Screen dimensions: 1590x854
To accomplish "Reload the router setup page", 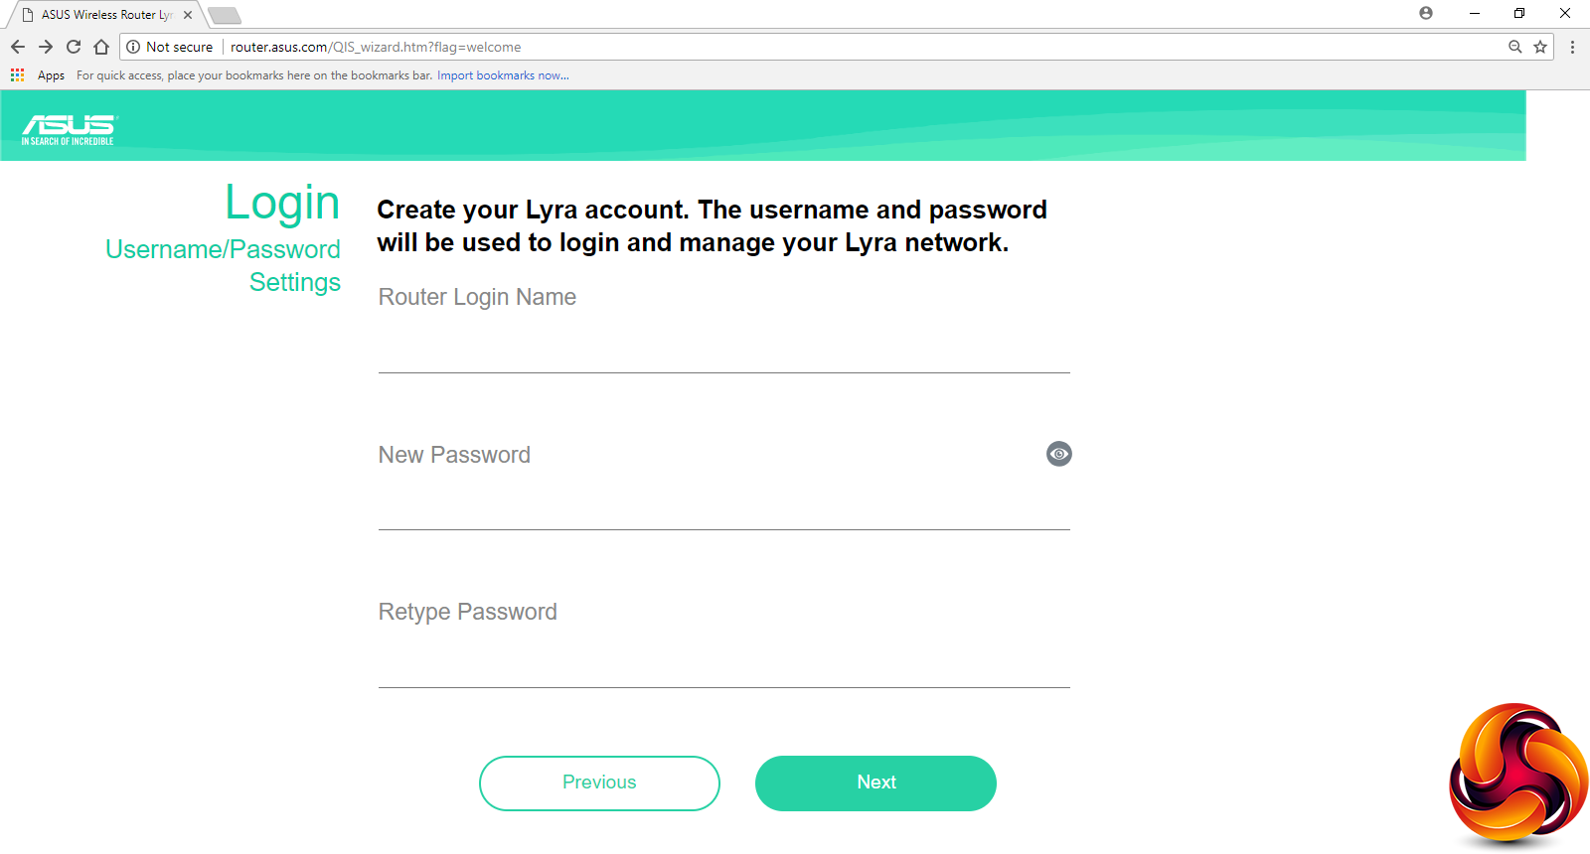I will point(74,47).
